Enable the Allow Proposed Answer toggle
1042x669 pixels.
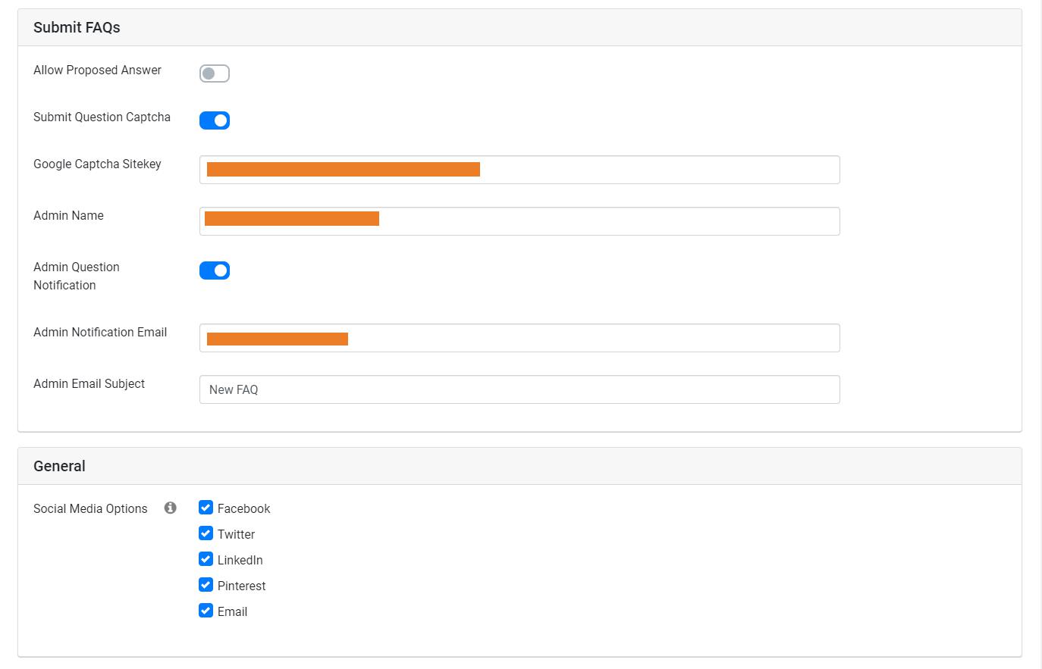(x=215, y=73)
